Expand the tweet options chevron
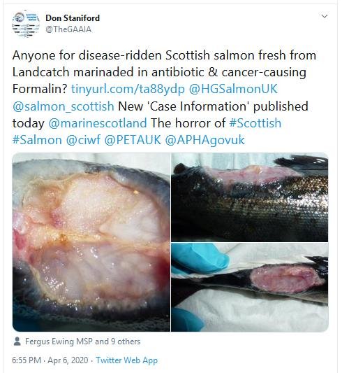Image resolution: width=342 pixels, height=373 pixels. click(325, 16)
